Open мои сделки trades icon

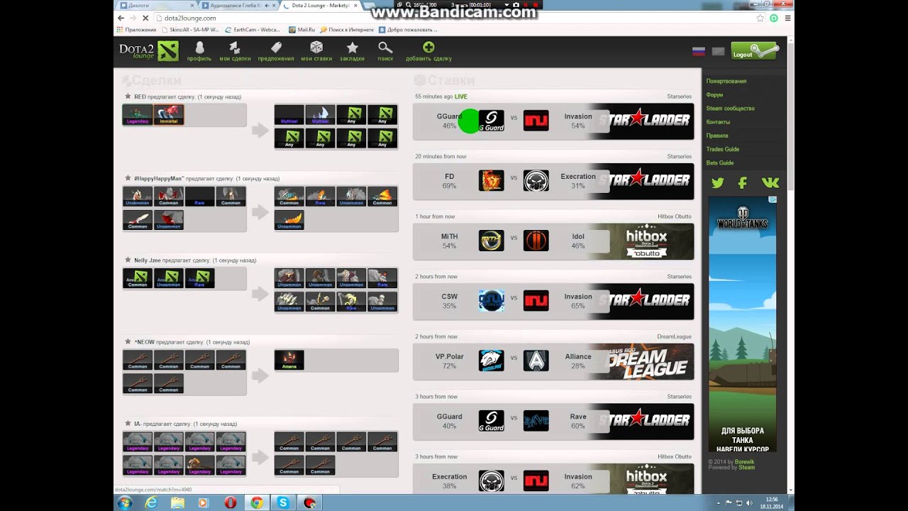(235, 51)
